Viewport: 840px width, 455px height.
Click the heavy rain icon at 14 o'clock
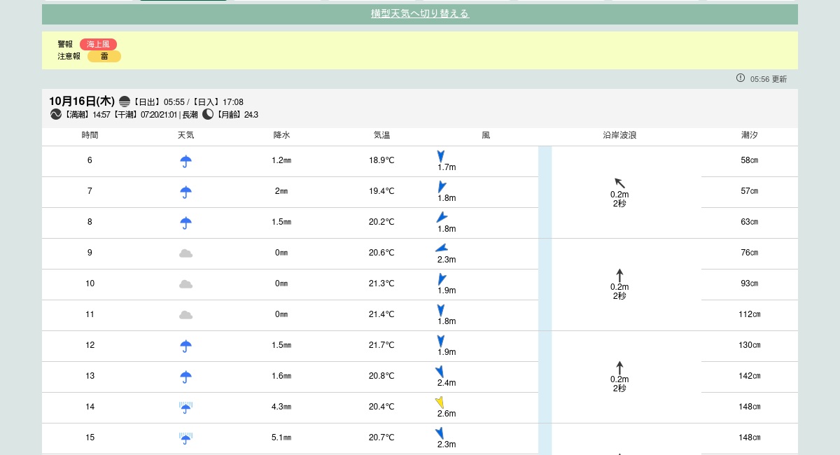click(x=185, y=407)
